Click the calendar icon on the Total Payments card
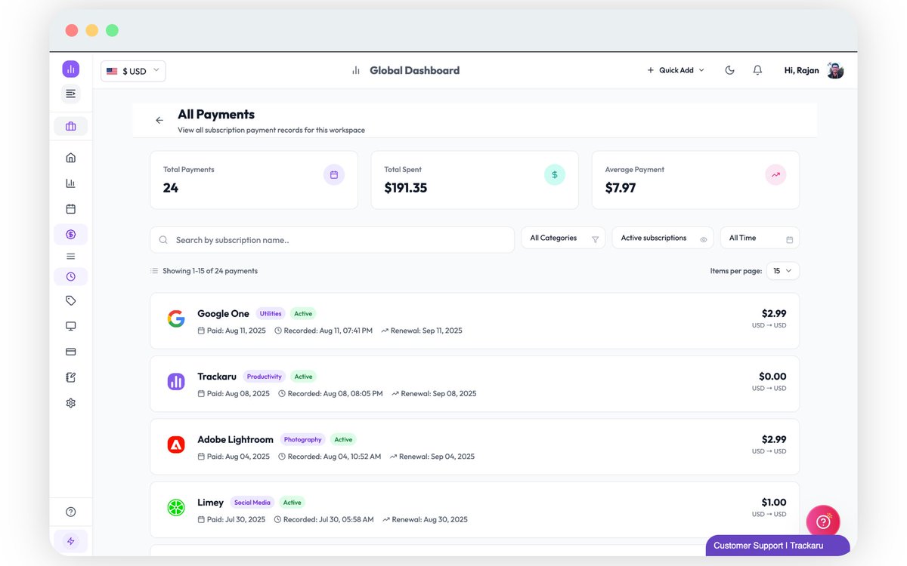 pyautogui.click(x=333, y=175)
